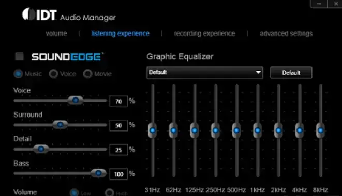Click the Bass percentage field showing 100
Screen dimensions: 342x196
(118, 174)
